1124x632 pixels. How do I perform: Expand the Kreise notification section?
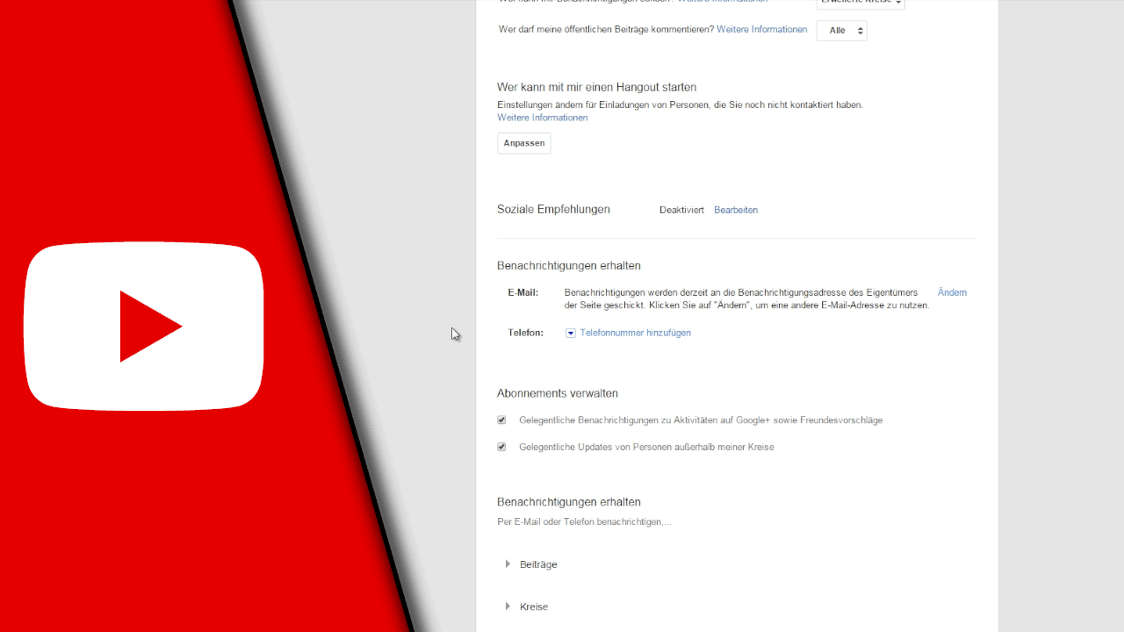(x=533, y=606)
